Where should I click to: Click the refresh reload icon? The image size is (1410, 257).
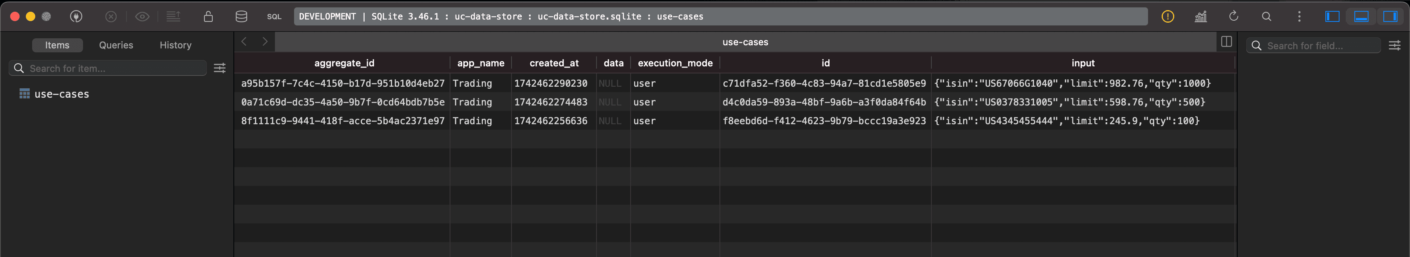[x=1234, y=16]
